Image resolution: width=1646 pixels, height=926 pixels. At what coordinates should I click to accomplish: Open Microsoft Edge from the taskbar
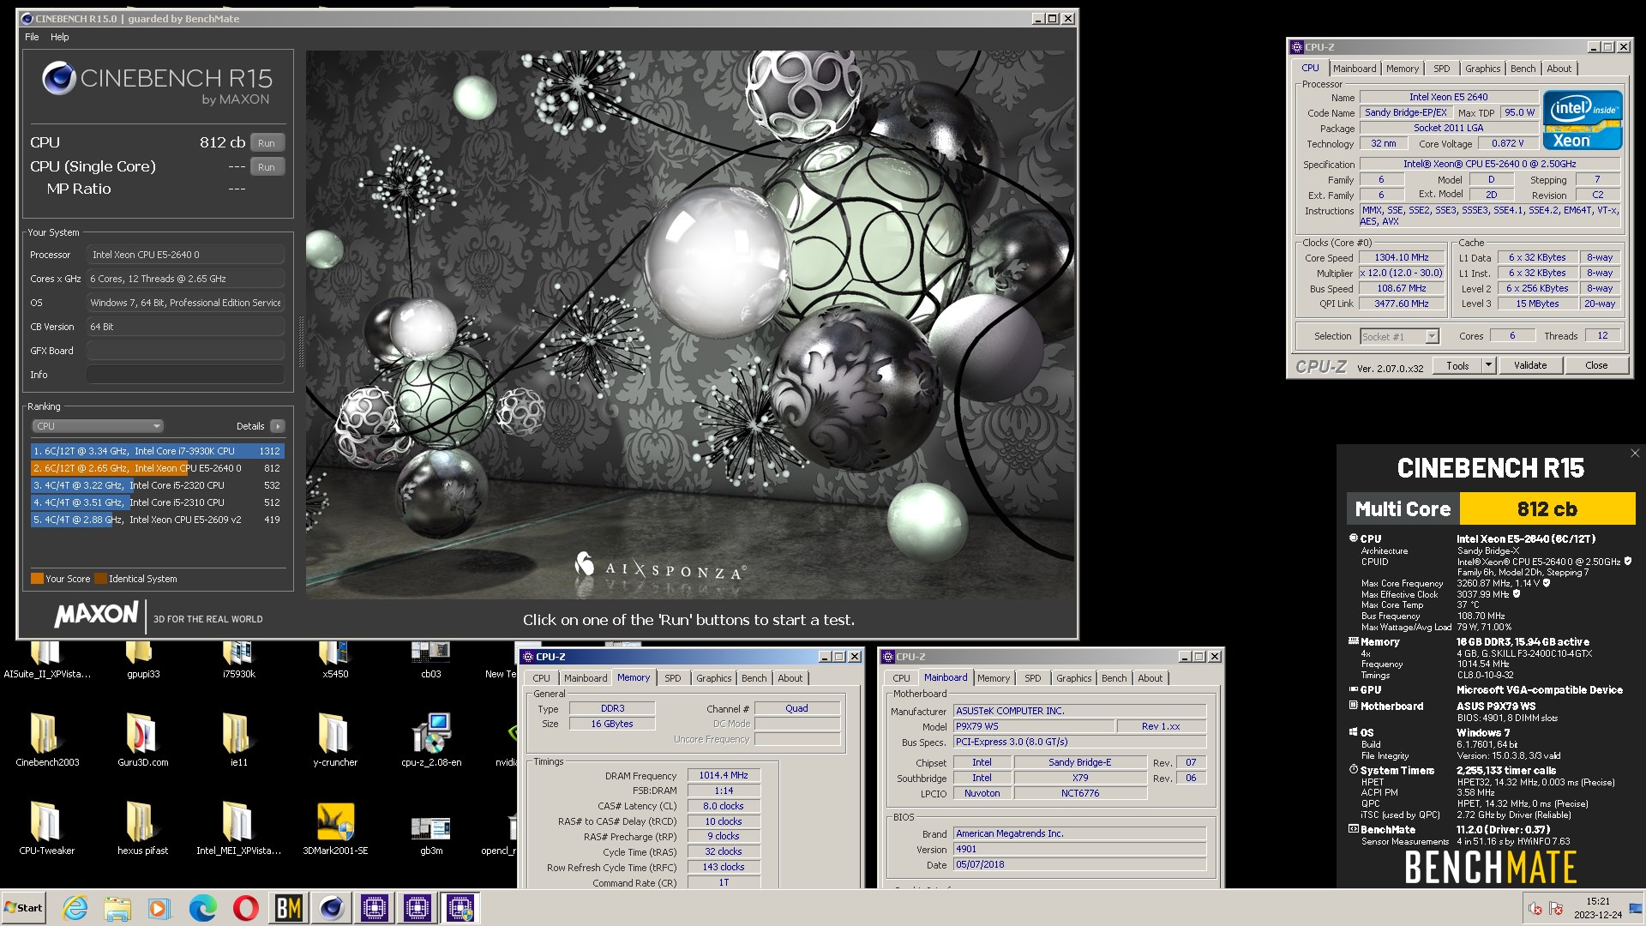[x=202, y=908]
